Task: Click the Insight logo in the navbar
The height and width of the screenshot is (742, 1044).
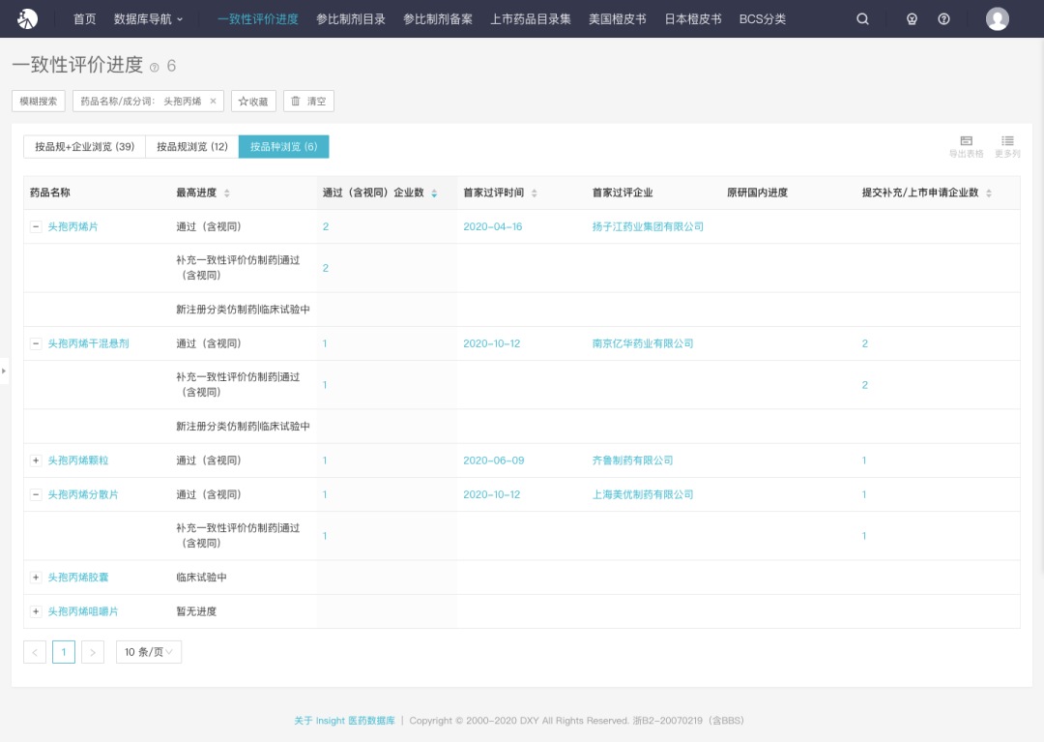Action: (x=27, y=18)
